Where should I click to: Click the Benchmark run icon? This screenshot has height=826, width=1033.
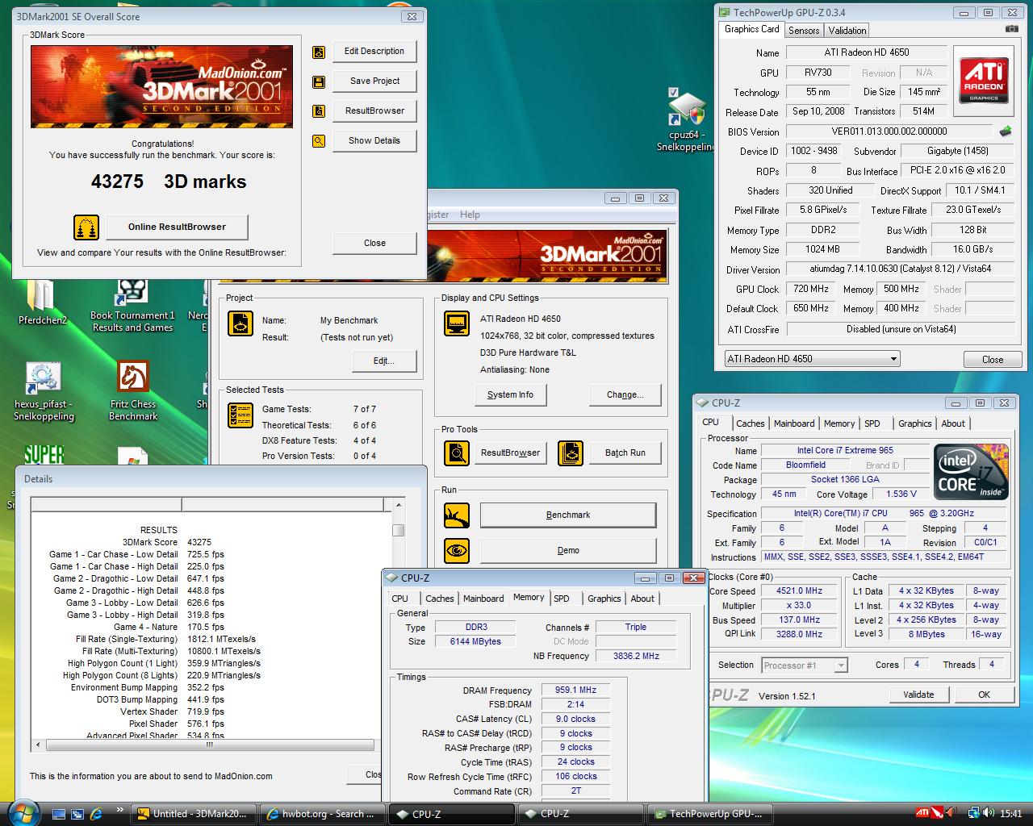[x=457, y=515]
